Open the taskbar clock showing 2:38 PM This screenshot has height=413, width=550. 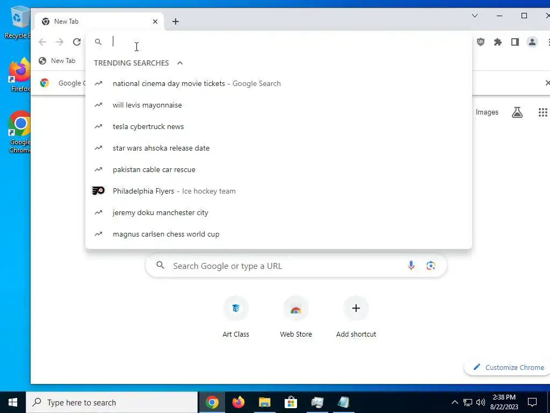[x=504, y=402]
